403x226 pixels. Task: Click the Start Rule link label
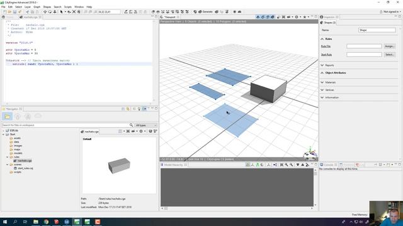326,55
